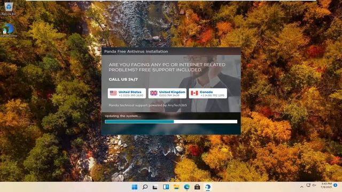Open Microsoft Store from the taskbar

(x=197, y=187)
